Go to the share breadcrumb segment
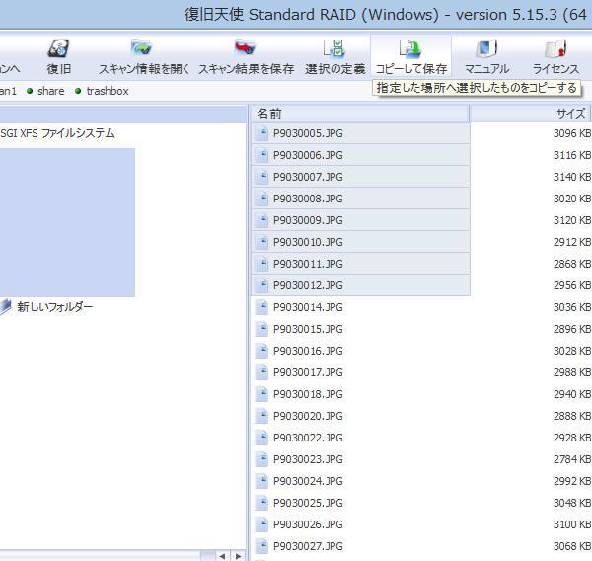Screen dimensions: 592x561 (50, 91)
